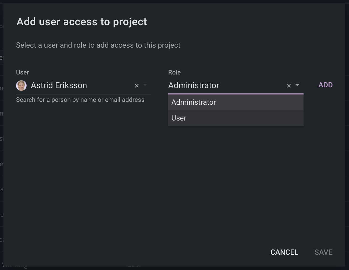Click the search by name helper text
Image resolution: width=349 pixels, height=270 pixels.
pyautogui.click(x=80, y=100)
